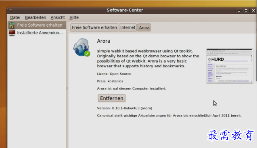Maximize the Software-Center window
This screenshot has height=148, width=257.
pyautogui.click(x=246, y=10)
